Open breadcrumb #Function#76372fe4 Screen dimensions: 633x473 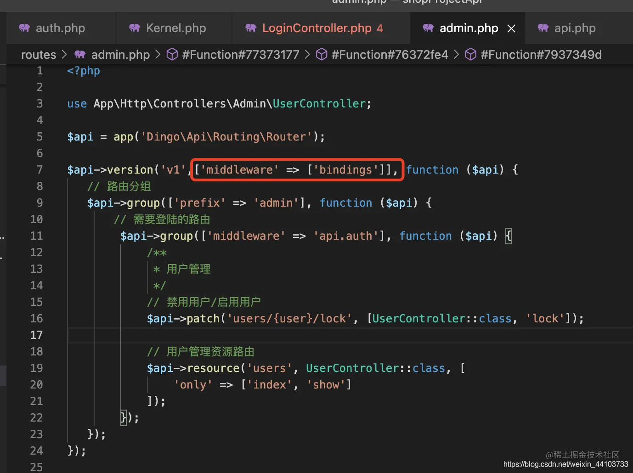click(x=390, y=55)
